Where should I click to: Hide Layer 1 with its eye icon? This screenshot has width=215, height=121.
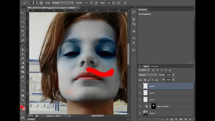pos(140,99)
